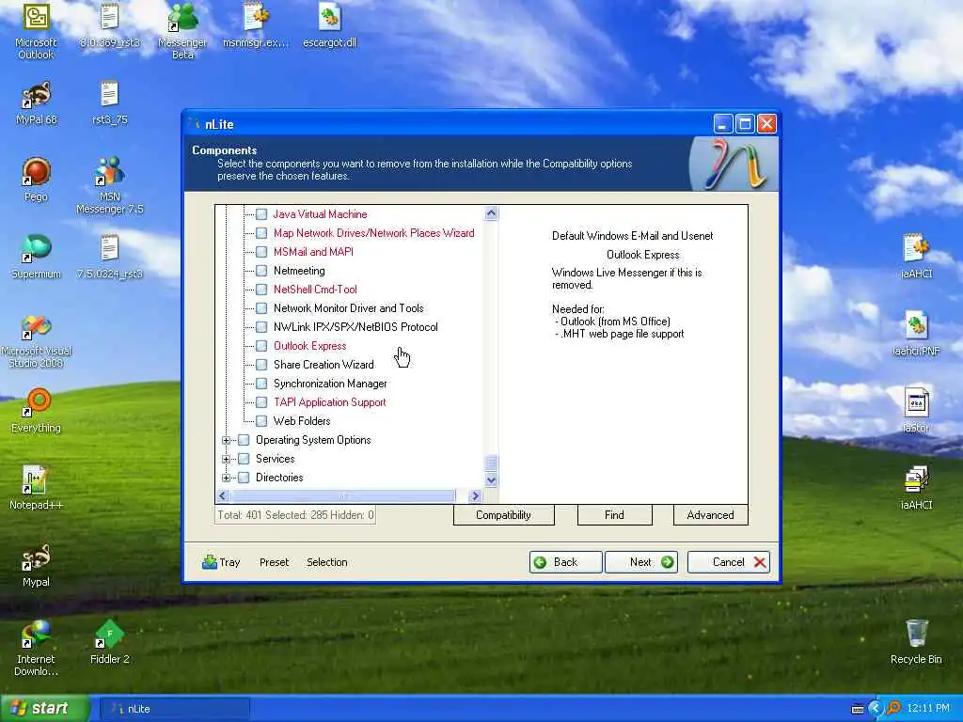The image size is (963, 722).
Task: Check the Operating System Options category box
Action: click(x=244, y=440)
